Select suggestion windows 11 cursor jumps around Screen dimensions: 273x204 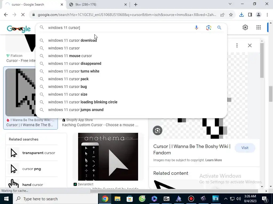[x=131, y=110]
